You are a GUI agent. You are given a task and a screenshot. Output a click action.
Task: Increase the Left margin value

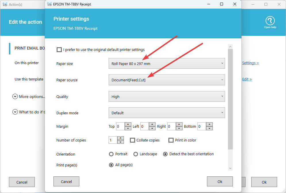click(152, 124)
